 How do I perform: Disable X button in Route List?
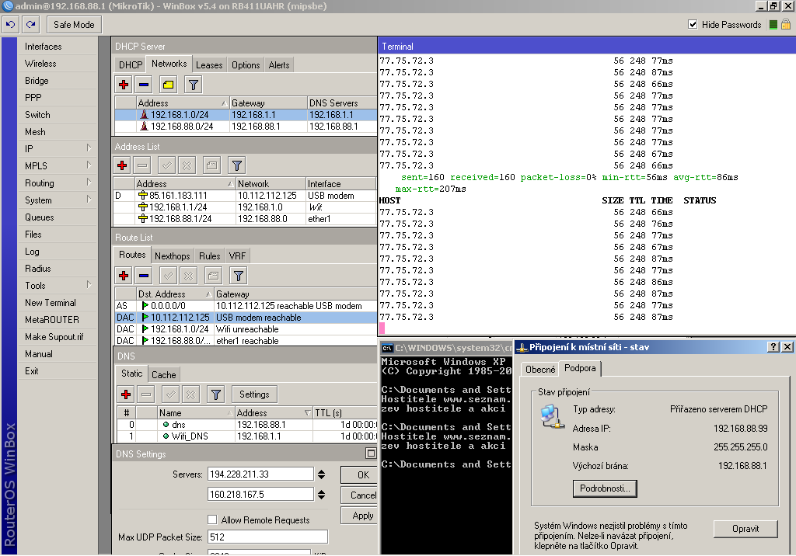coord(188,276)
